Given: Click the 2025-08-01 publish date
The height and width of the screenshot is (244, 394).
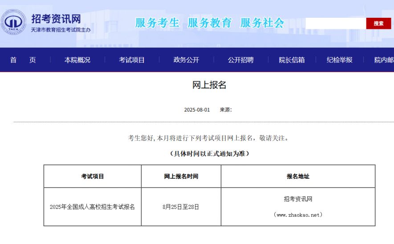Looking at the screenshot, I should pyautogui.click(x=197, y=110).
